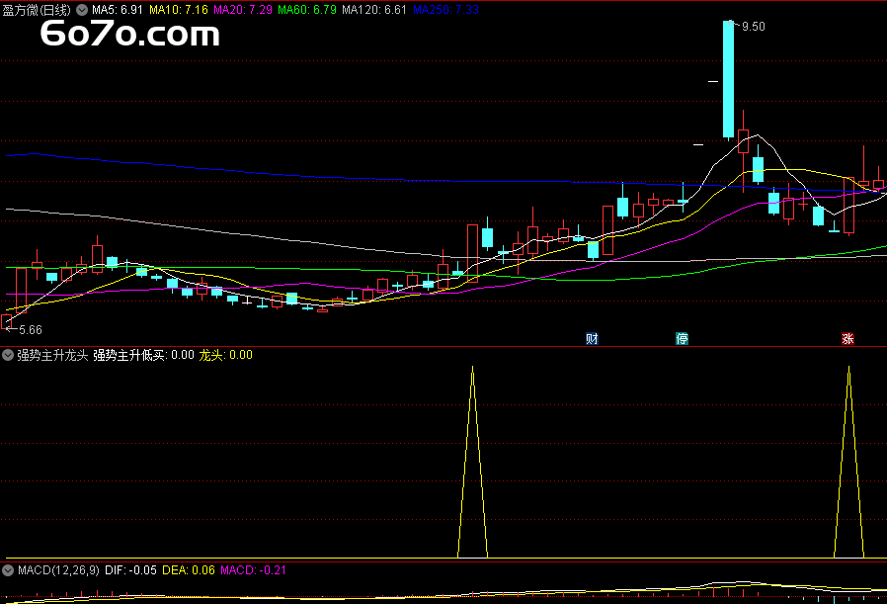This screenshot has height=604, width=887.
Task: Click the second yellow signal spike
Action: (848, 462)
